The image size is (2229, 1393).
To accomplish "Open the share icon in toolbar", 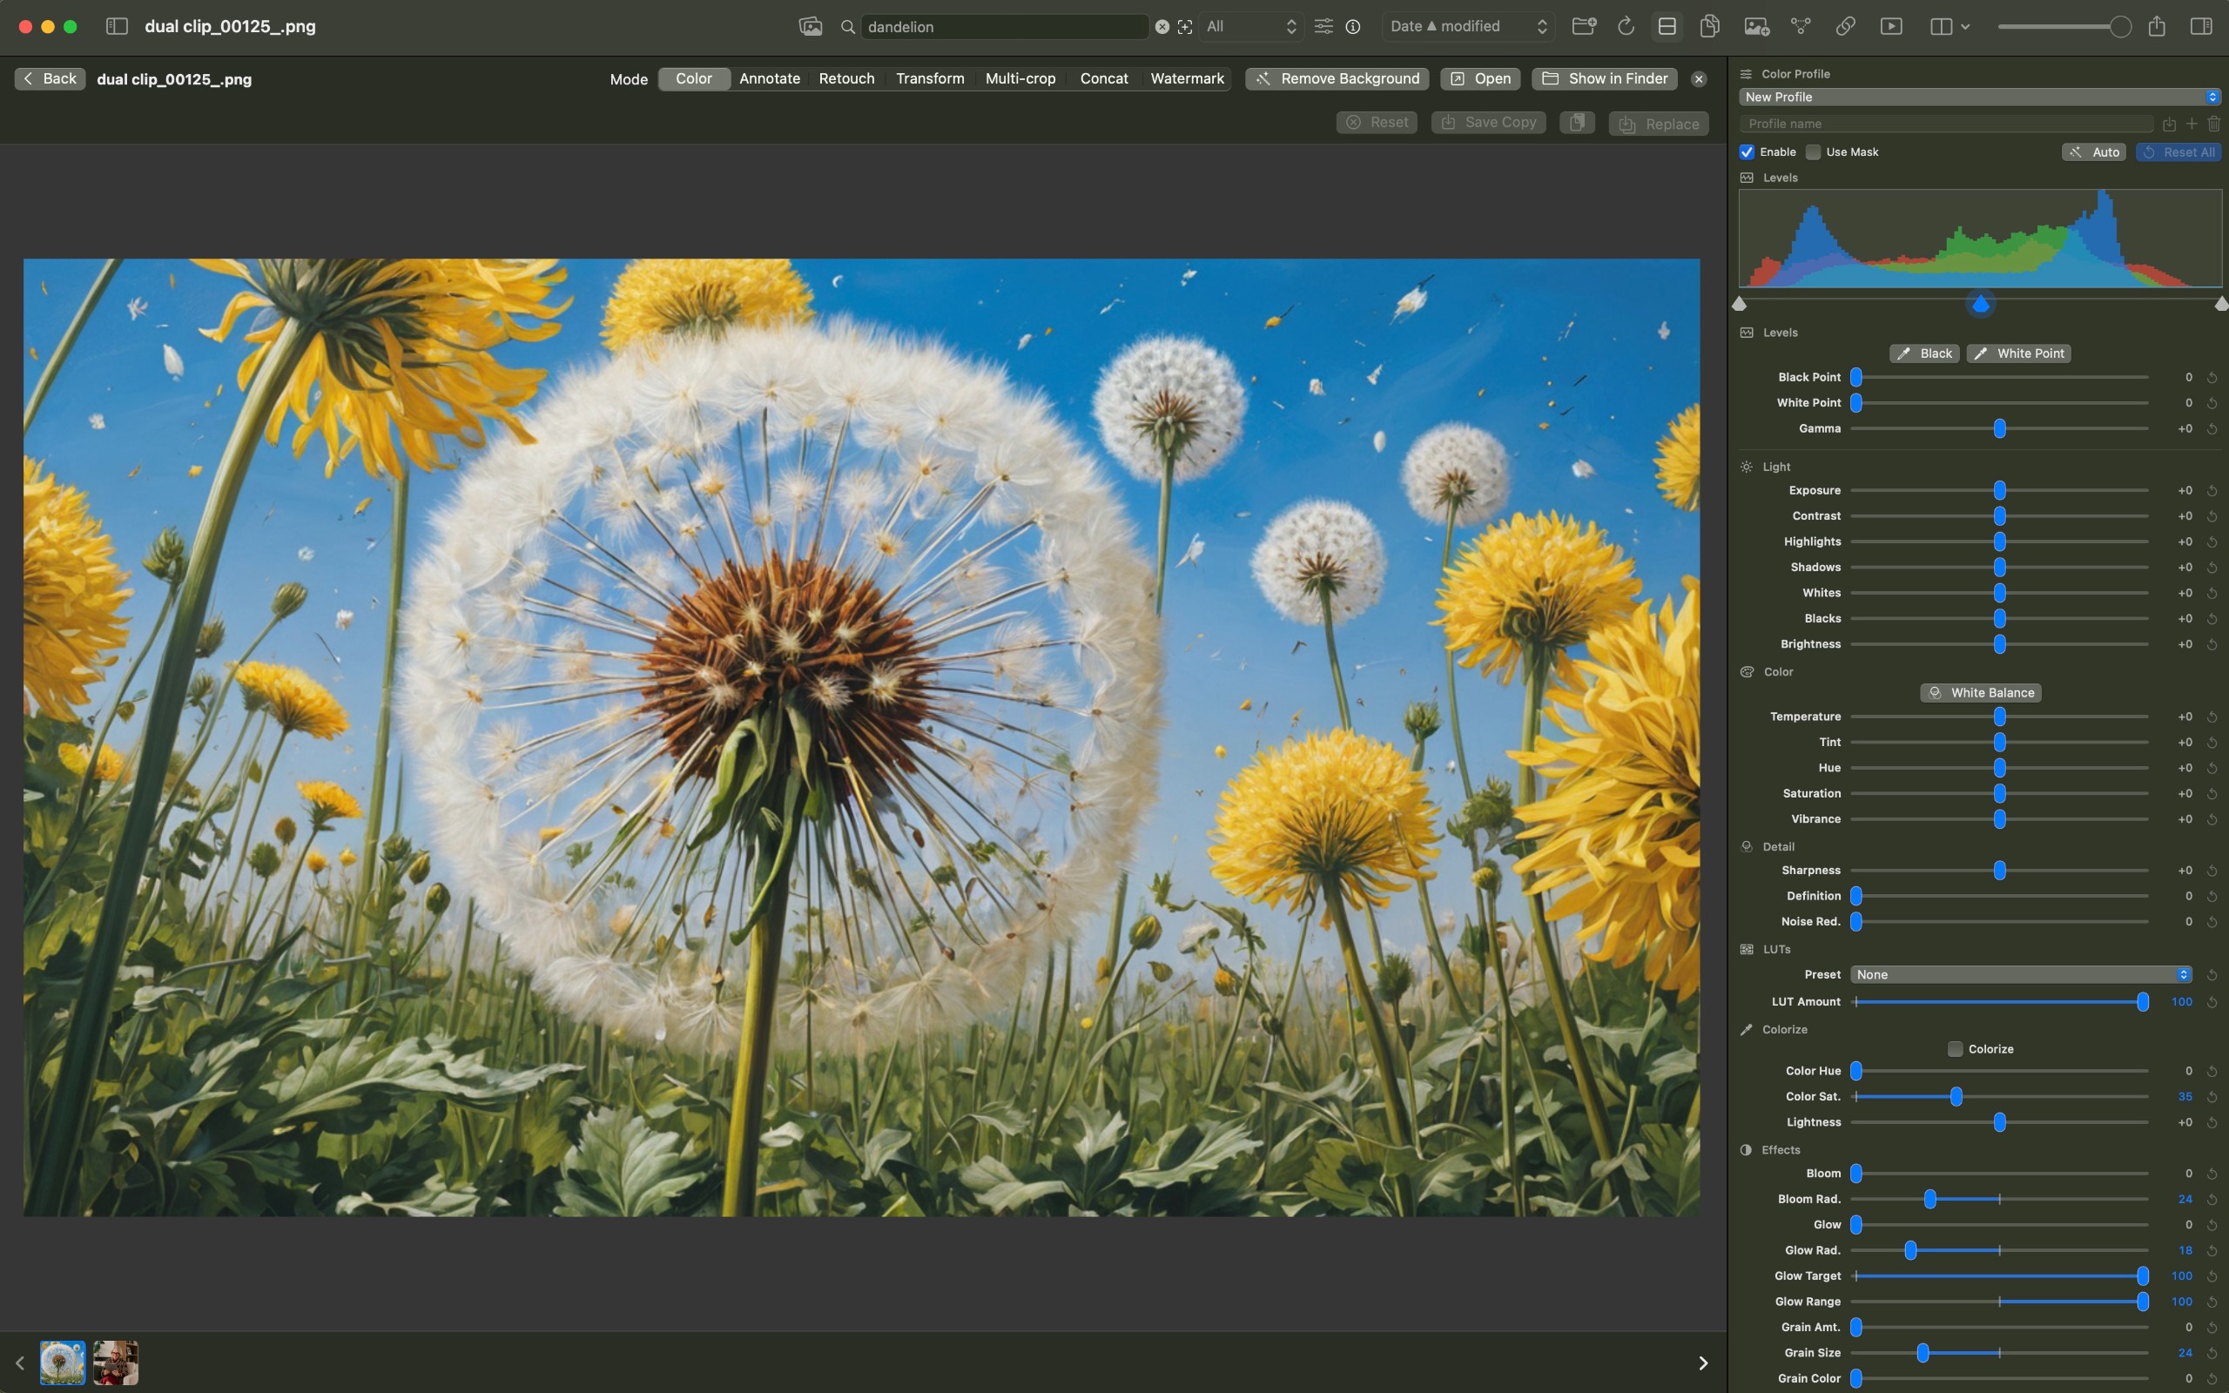I will (x=2157, y=26).
